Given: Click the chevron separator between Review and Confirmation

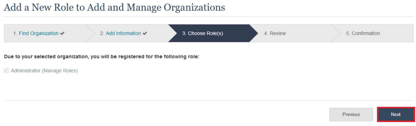Looking at the screenshot, I should (x=336, y=33).
